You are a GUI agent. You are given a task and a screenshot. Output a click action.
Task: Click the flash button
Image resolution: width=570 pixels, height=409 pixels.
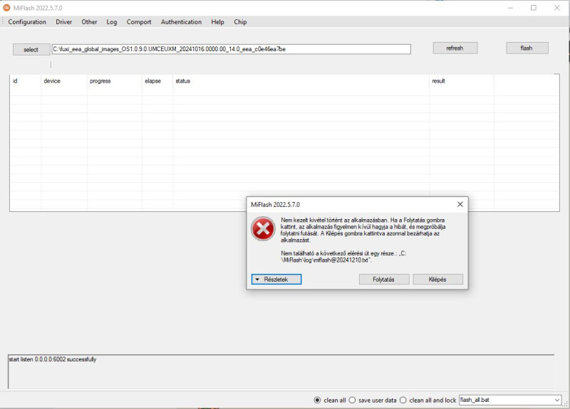tap(527, 48)
